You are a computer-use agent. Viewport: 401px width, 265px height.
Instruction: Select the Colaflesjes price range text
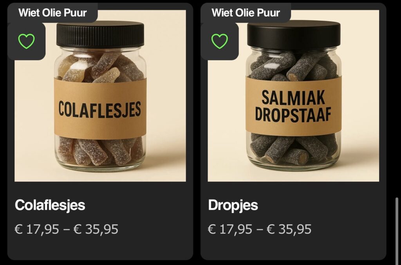[67, 229]
